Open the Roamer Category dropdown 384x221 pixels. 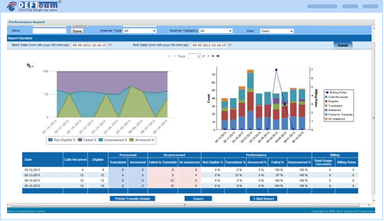(216, 31)
